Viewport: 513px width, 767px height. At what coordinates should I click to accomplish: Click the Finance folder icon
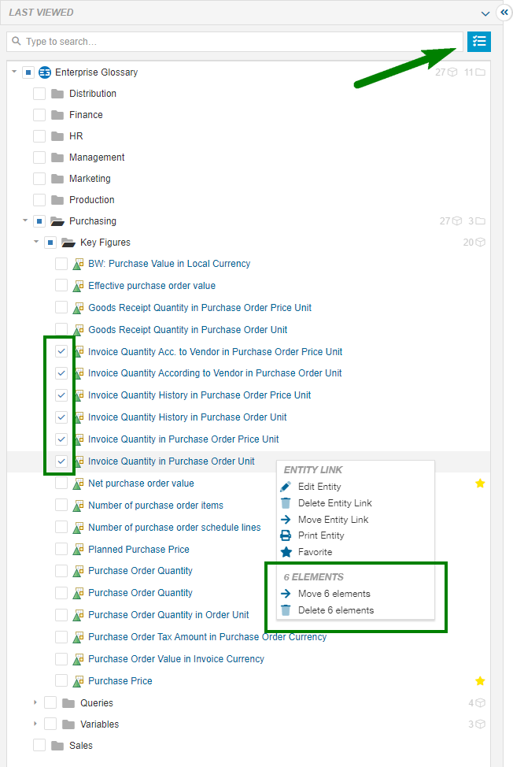pyautogui.click(x=57, y=115)
